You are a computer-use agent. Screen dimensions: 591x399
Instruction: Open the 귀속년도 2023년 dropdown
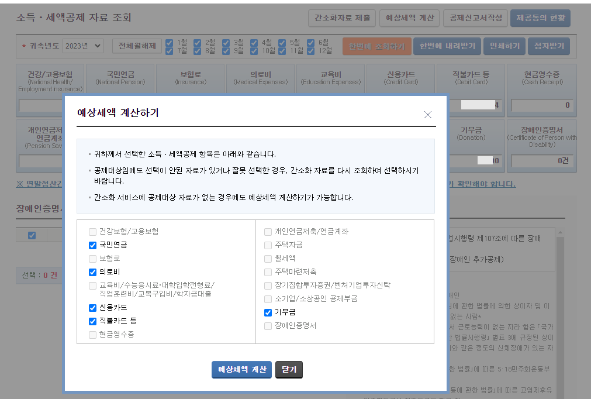(x=83, y=46)
